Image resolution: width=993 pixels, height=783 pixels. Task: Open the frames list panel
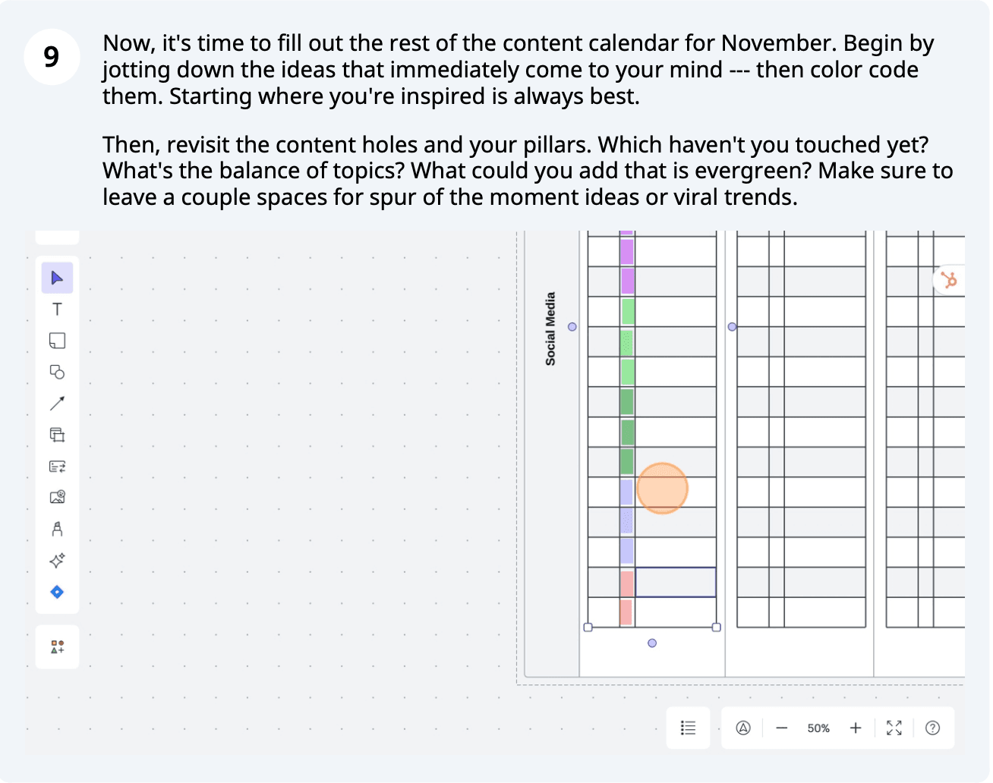pos(688,728)
